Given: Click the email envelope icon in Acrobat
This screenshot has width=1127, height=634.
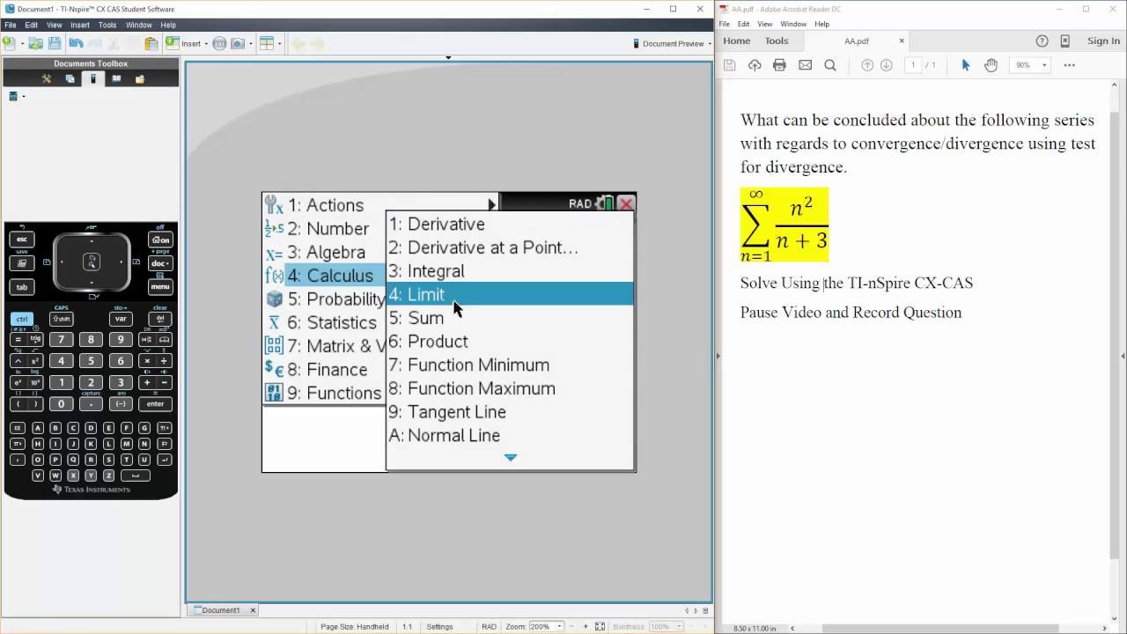Looking at the screenshot, I should pos(805,65).
